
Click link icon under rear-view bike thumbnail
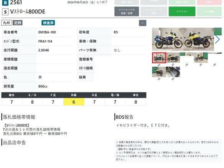pyautogui.click(x=159, y=79)
